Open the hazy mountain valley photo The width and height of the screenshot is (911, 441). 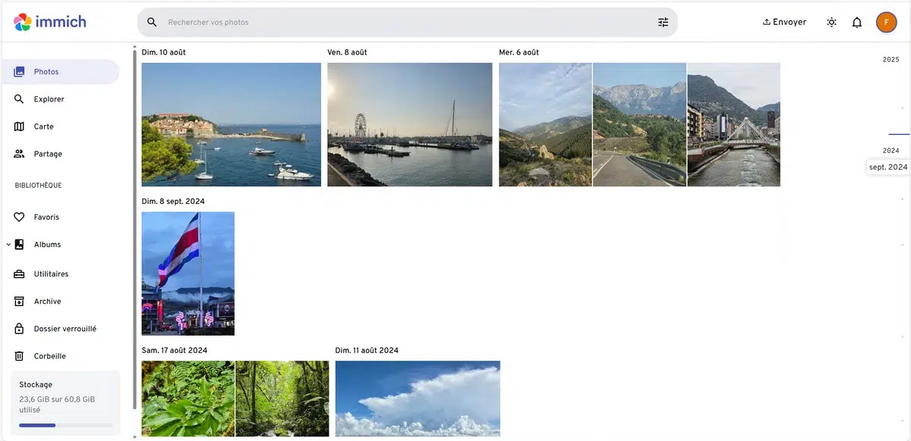(545, 124)
